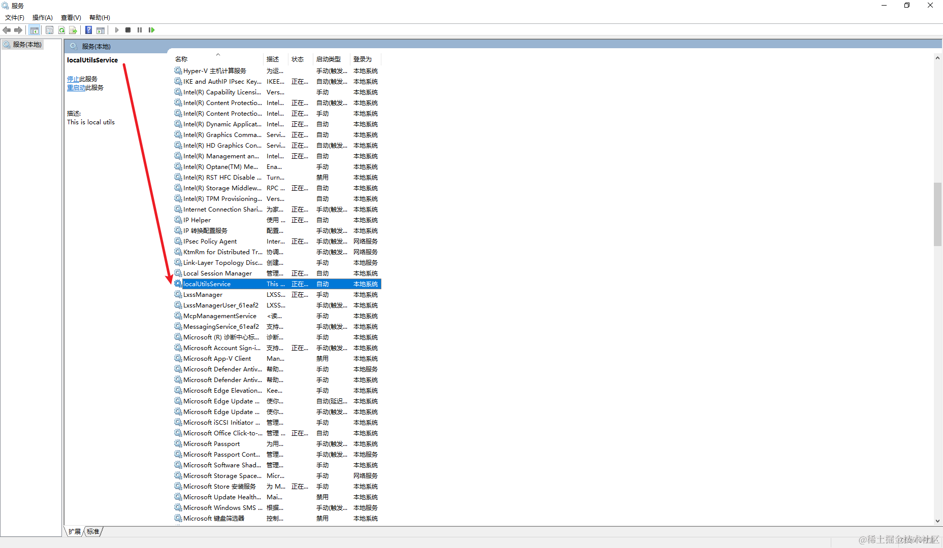Open Help via blue question mark icon

coord(88,30)
